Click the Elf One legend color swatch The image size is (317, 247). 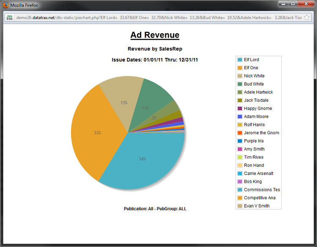(x=240, y=68)
